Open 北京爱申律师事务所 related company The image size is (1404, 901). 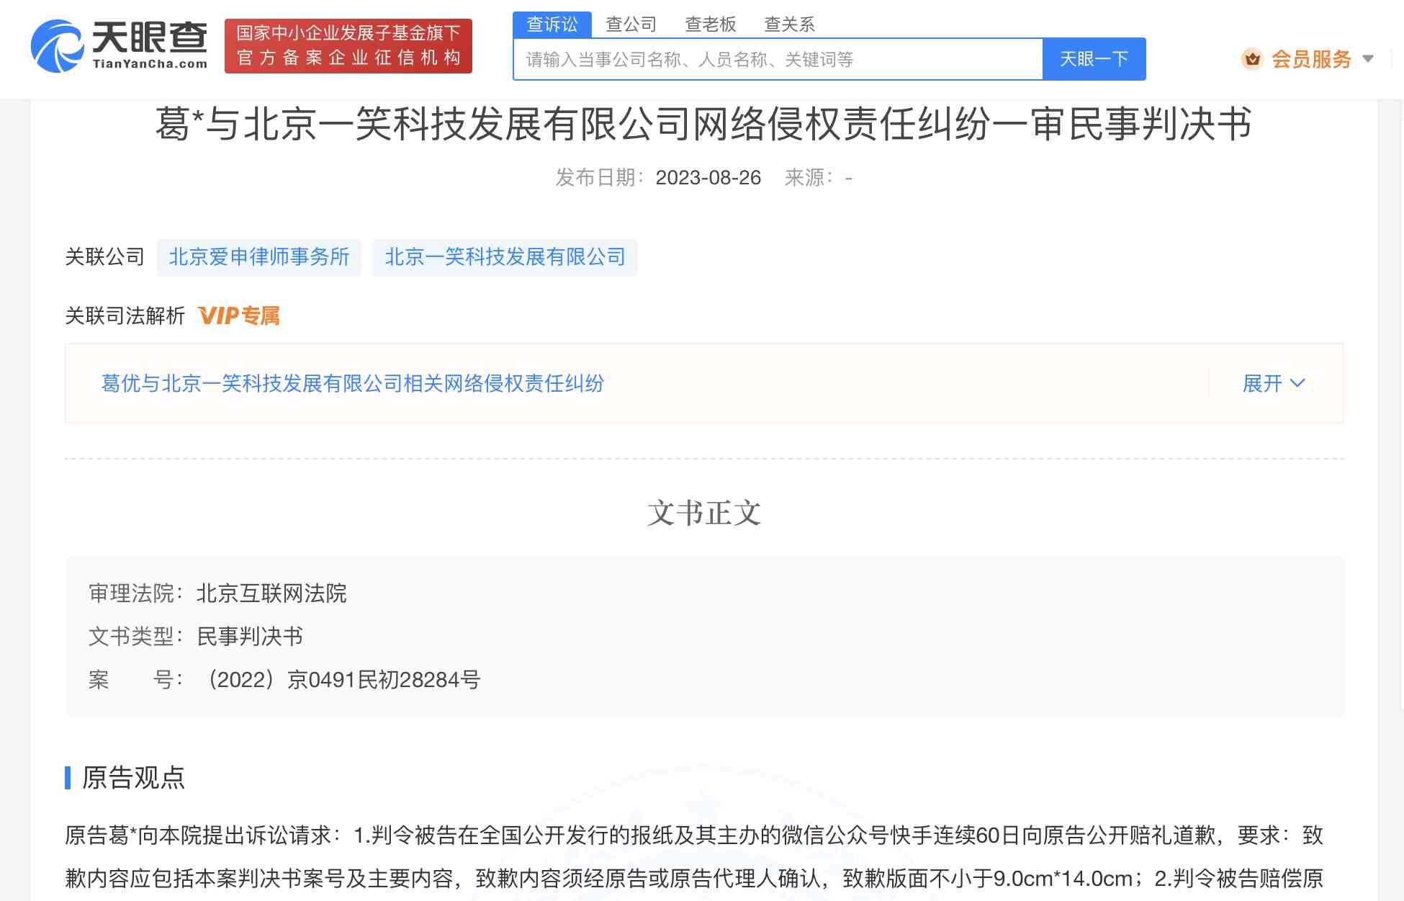click(x=259, y=257)
